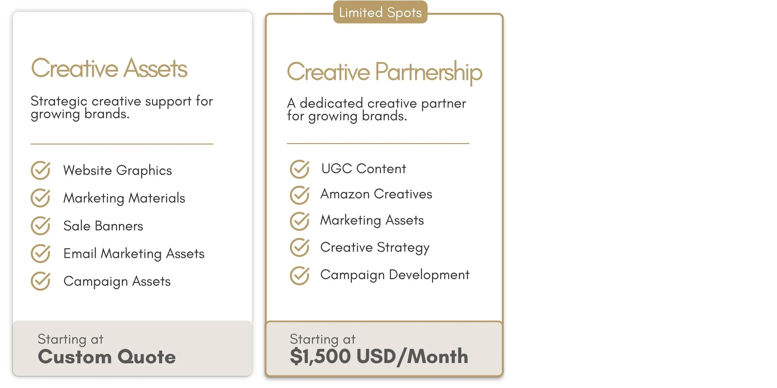This screenshot has height=388, width=777.
Task: Click the checkmark icon beside Email Marketing Assets
Action: click(x=40, y=253)
